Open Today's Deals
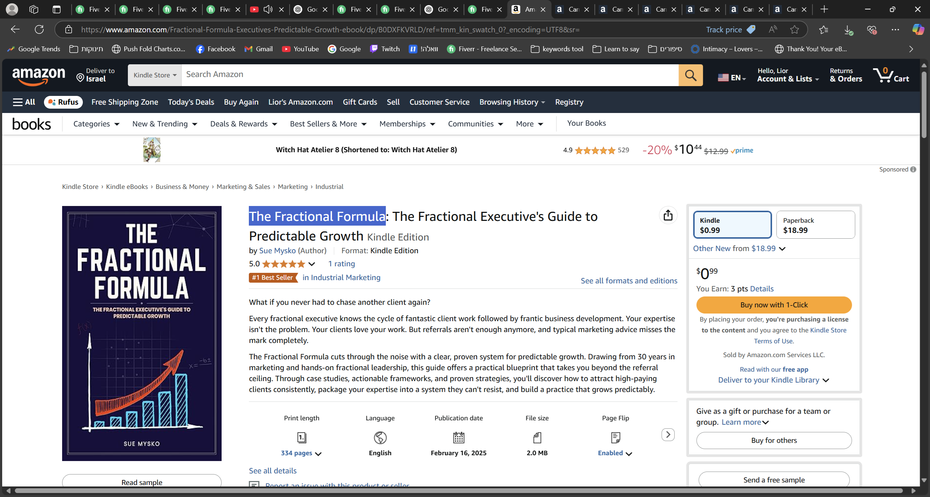Viewport: 930px width, 497px height. coord(191,102)
